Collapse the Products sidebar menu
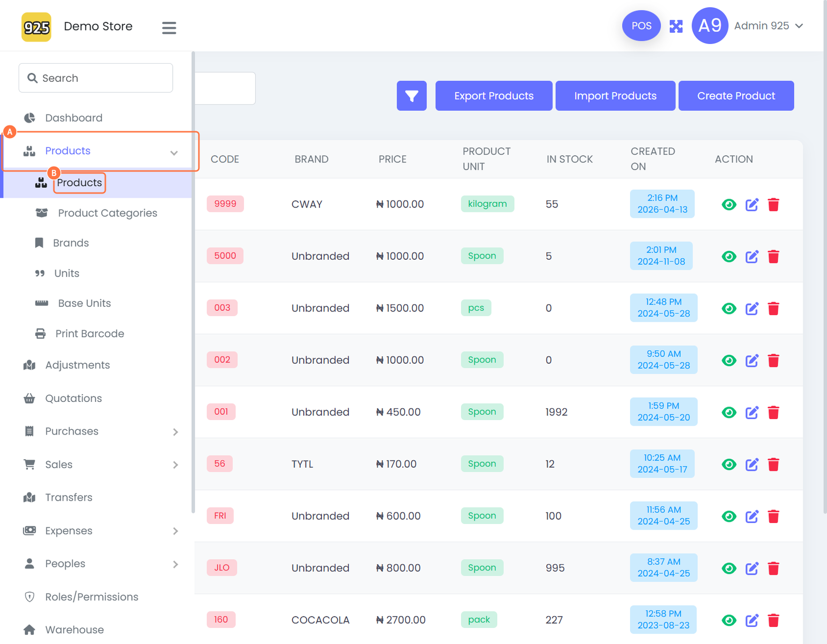Screen dimensions: 827x644 [x=174, y=152]
